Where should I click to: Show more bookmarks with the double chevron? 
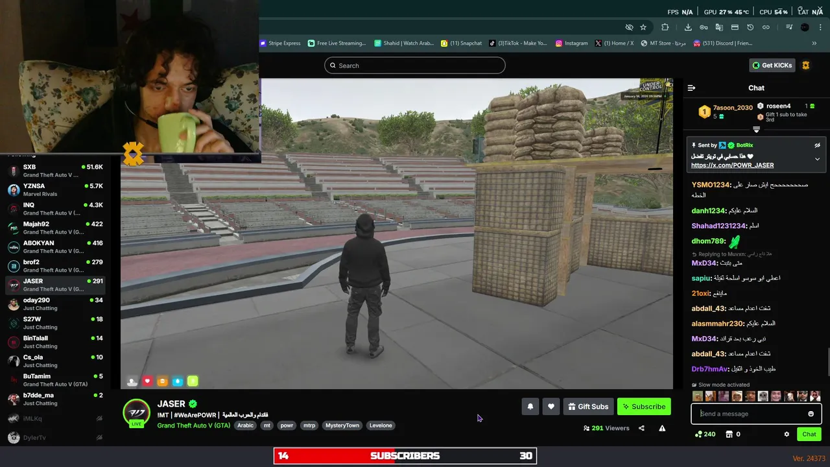(x=814, y=43)
